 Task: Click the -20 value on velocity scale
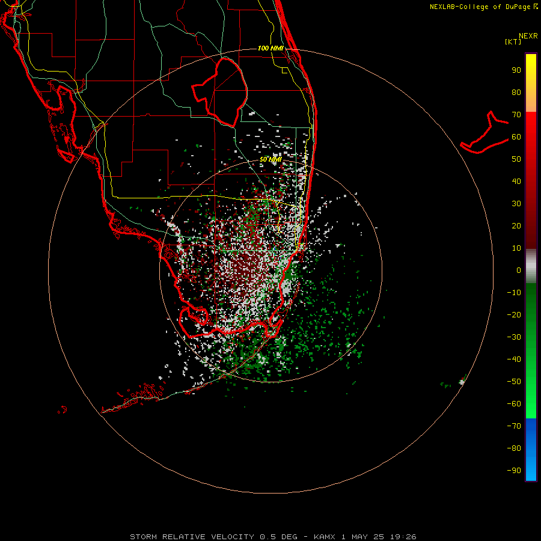514,314
